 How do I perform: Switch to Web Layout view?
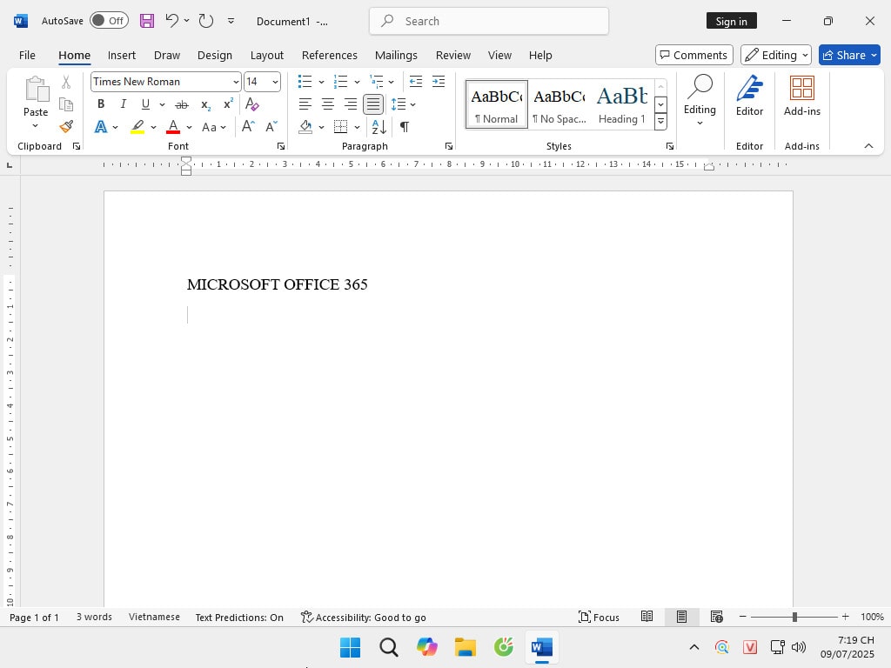tap(717, 617)
